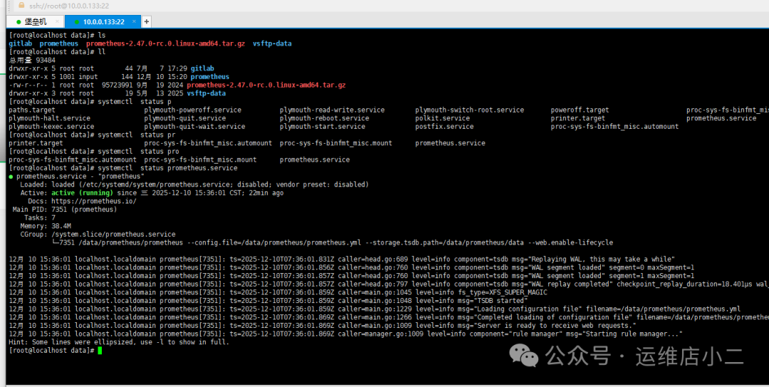Click plymouth-reboot.service entry
The image size is (769, 387).
coord(324,119)
